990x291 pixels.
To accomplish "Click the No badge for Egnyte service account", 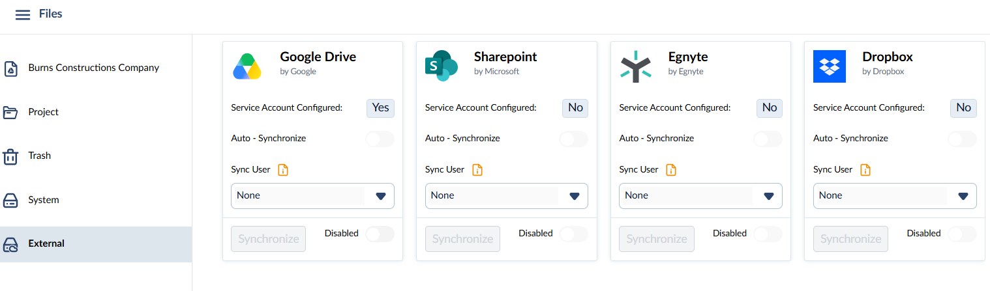I will tap(770, 108).
